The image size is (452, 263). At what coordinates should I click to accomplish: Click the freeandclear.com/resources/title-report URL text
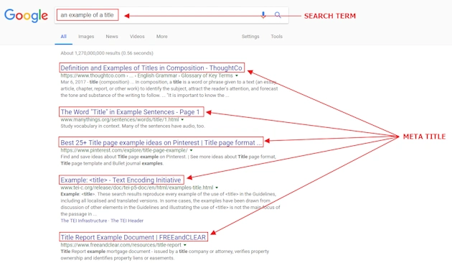click(121, 245)
